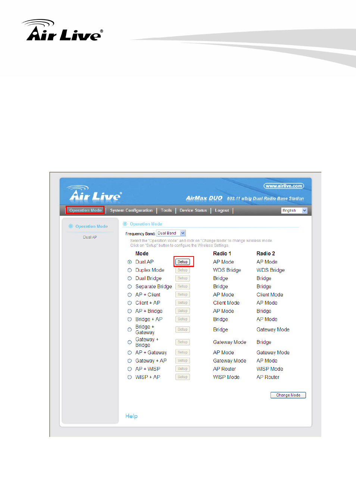This screenshot has height=504, width=356.
Task: Select the AP + Gateway radio button
Action: (129, 353)
